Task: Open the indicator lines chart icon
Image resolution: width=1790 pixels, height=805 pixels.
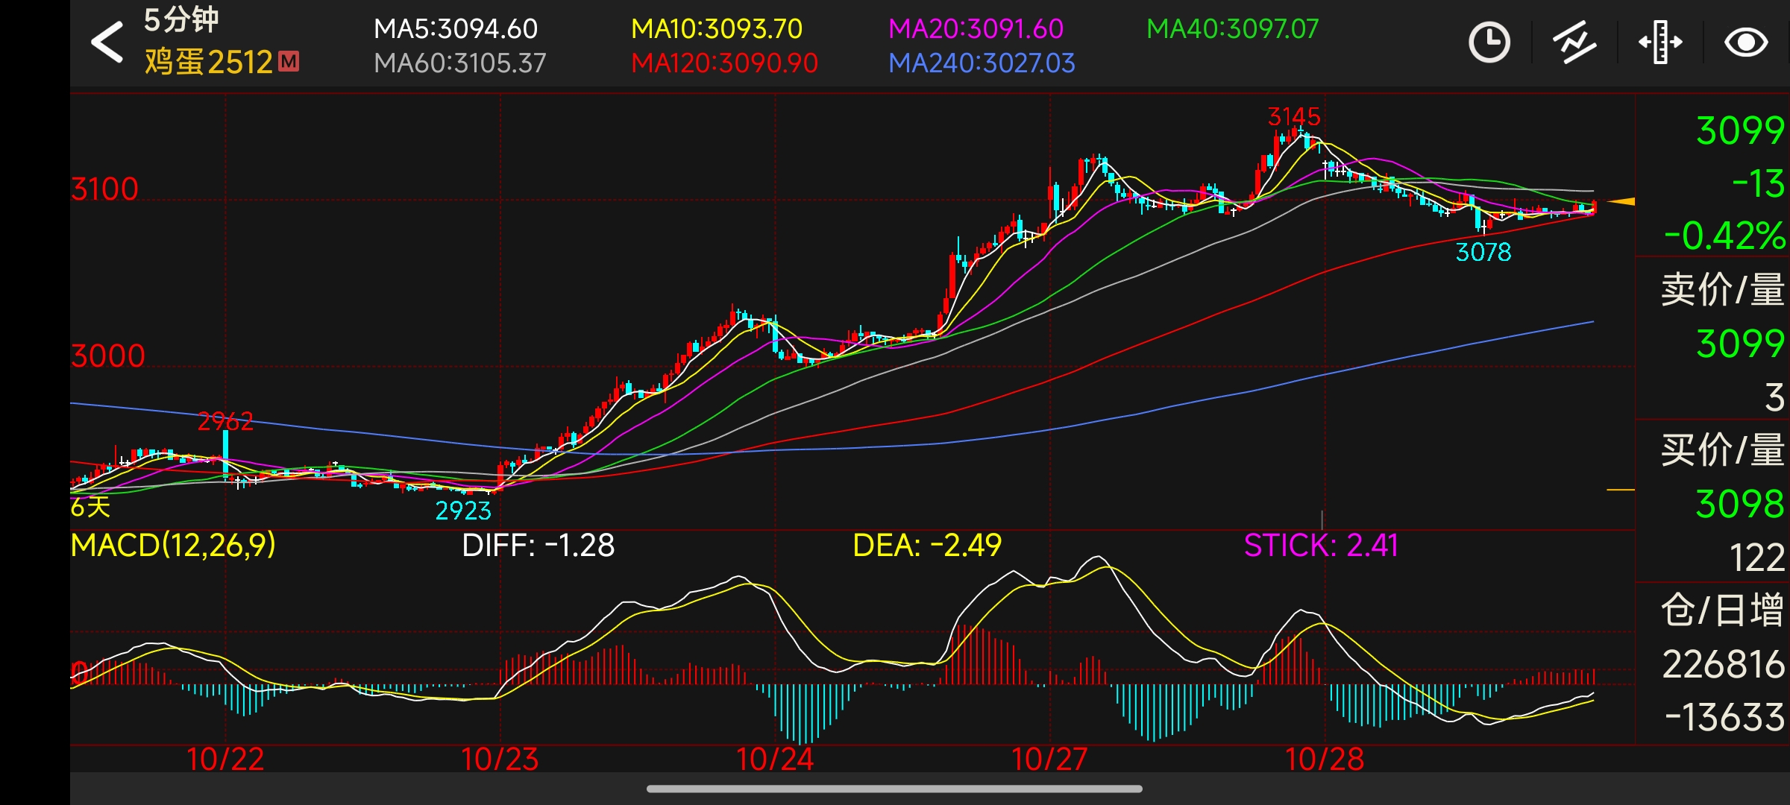Action: tap(1574, 42)
